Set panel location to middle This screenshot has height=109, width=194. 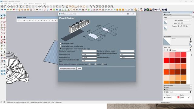96,64
